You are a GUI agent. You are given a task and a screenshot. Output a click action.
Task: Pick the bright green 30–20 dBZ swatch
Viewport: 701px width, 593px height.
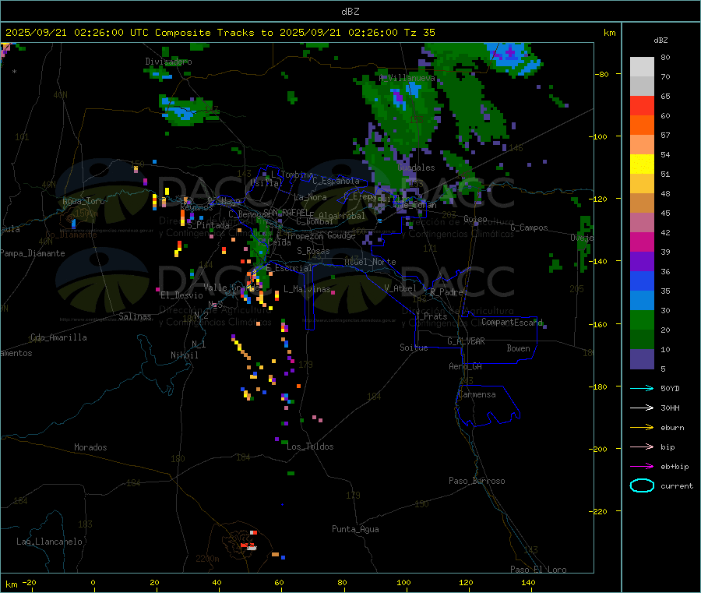click(x=642, y=319)
